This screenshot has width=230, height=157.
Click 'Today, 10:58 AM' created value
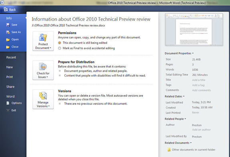coord(202,108)
